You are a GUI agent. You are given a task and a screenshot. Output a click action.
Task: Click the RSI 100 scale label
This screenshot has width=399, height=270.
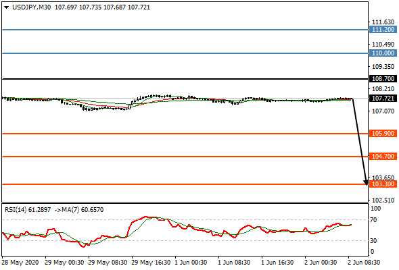pyautogui.click(x=375, y=209)
